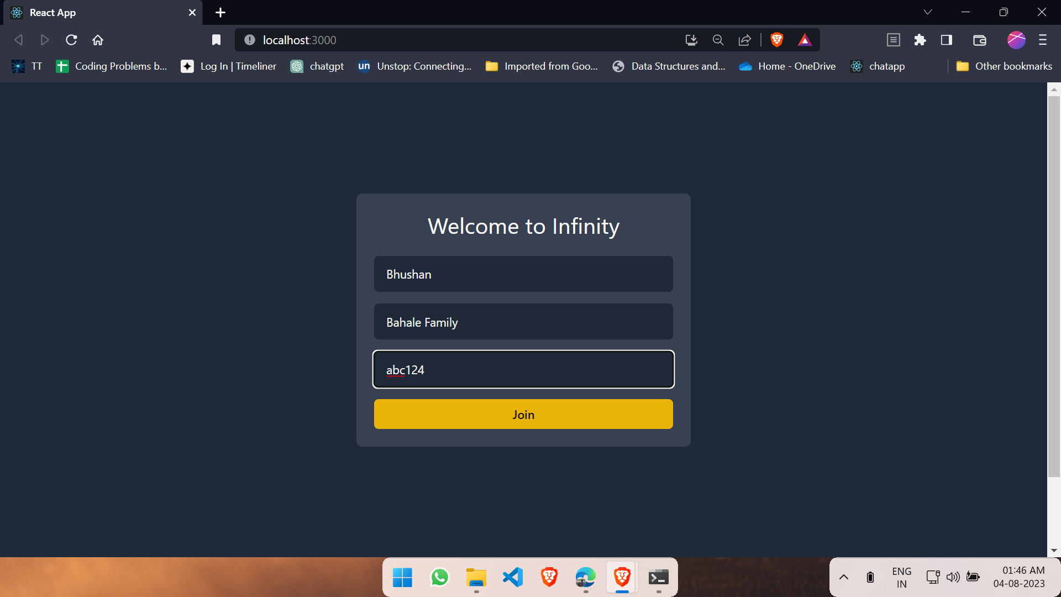Open the Reading List icon
Screen dimensions: 1061x597
[893, 40]
